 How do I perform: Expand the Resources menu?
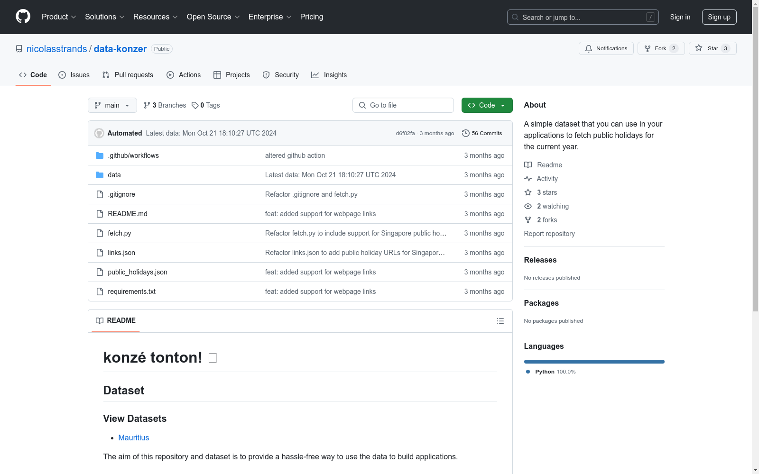(x=156, y=17)
